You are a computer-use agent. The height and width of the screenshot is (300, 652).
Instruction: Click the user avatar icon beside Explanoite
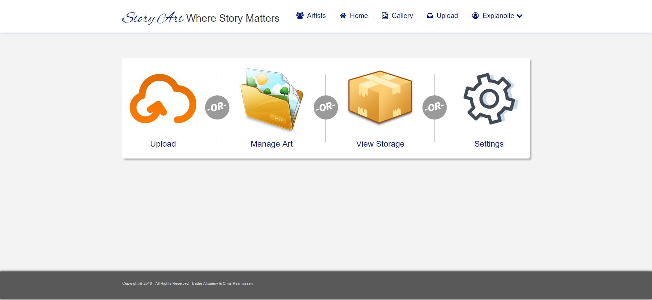click(x=475, y=16)
